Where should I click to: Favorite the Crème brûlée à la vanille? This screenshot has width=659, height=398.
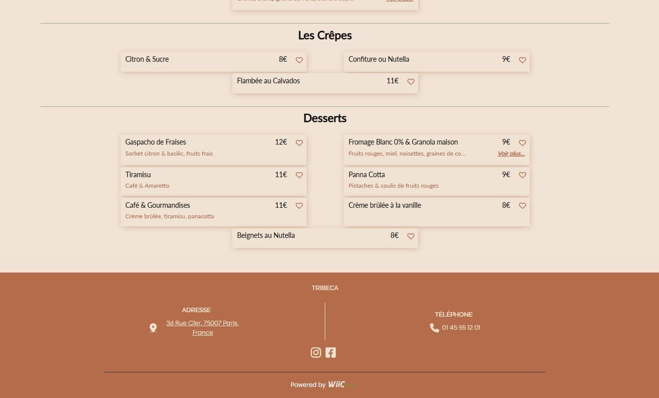click(x=522, y=206)
